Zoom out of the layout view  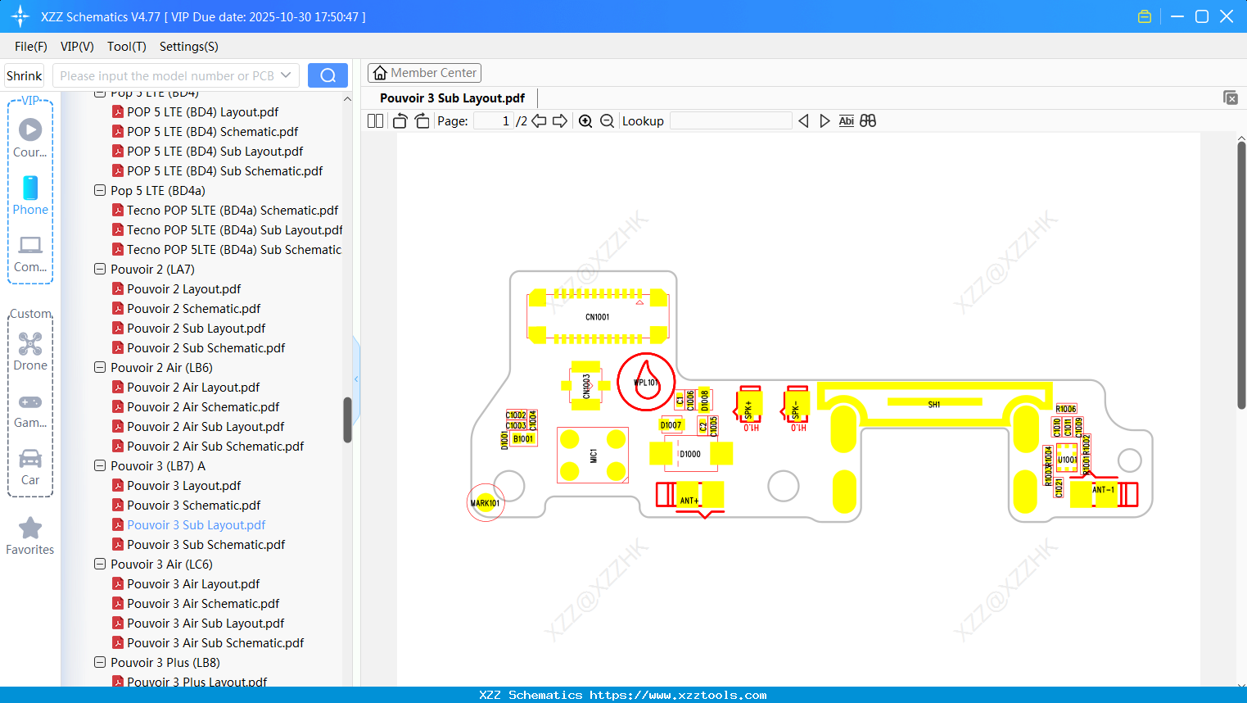pyautogui.click(x=607, y=120)
